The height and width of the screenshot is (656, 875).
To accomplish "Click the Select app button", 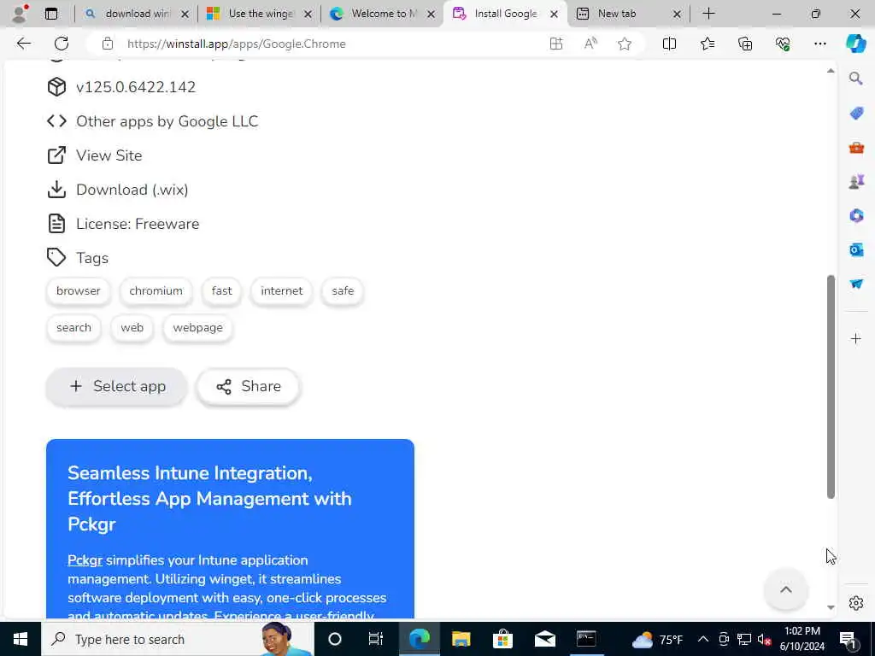I will [x=116, y=386].
